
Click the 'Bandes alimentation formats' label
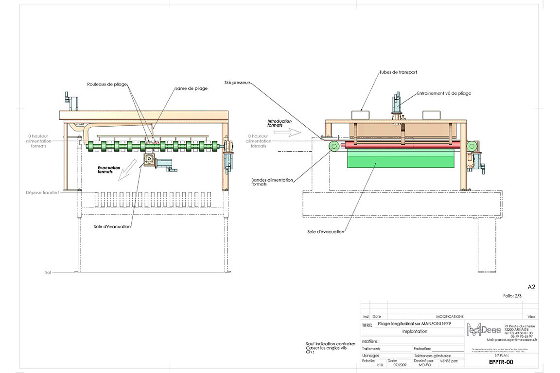[x=272, y=182]
